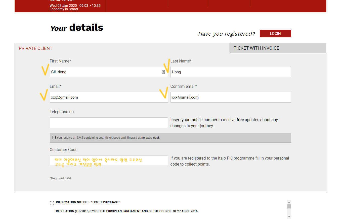Viewport: 345px width, 222px height.
Task: Click the notice box scrollbar thumb
Action: point(289,206)
